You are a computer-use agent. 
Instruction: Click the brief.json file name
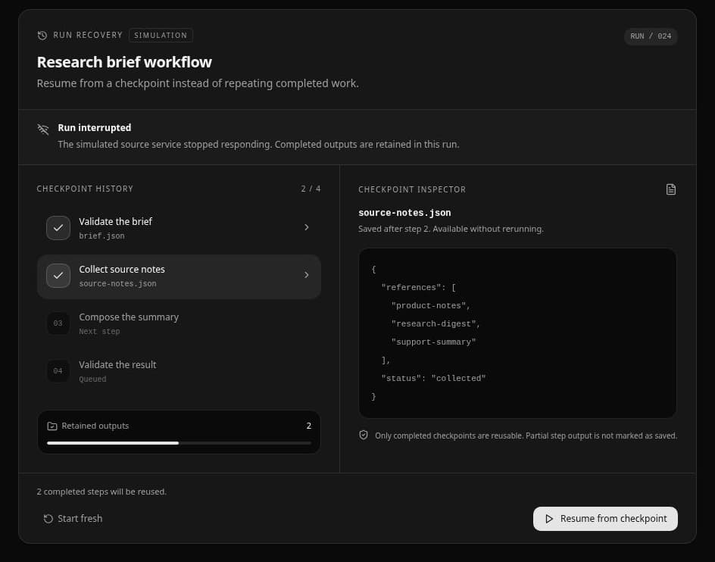click(x=101, y=236)
